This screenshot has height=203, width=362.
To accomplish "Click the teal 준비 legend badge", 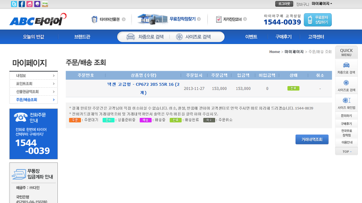I will [109, 120].
